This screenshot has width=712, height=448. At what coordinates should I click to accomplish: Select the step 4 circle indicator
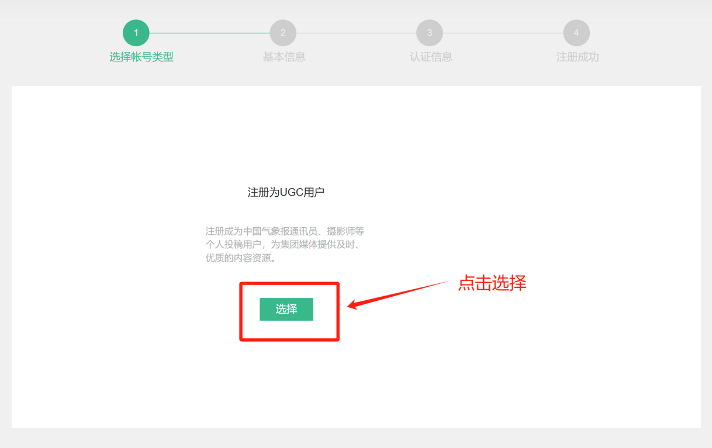[576, 33]
